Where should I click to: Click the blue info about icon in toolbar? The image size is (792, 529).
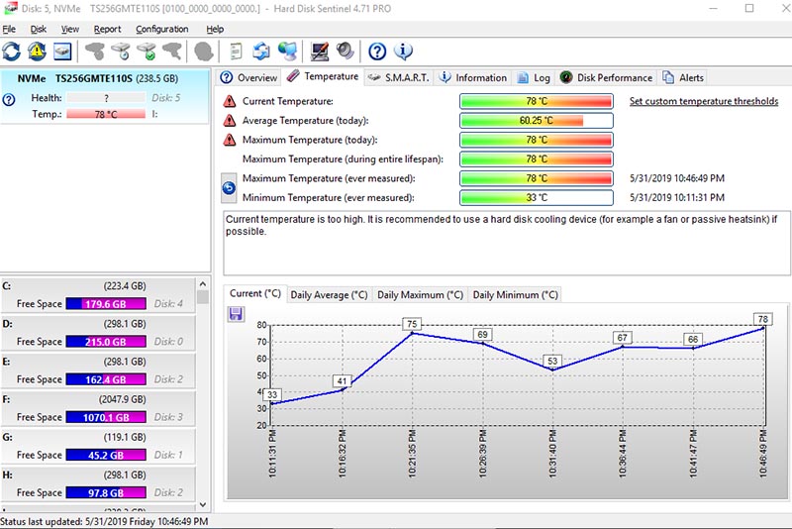pyautogui.click(x=403, y=52)
